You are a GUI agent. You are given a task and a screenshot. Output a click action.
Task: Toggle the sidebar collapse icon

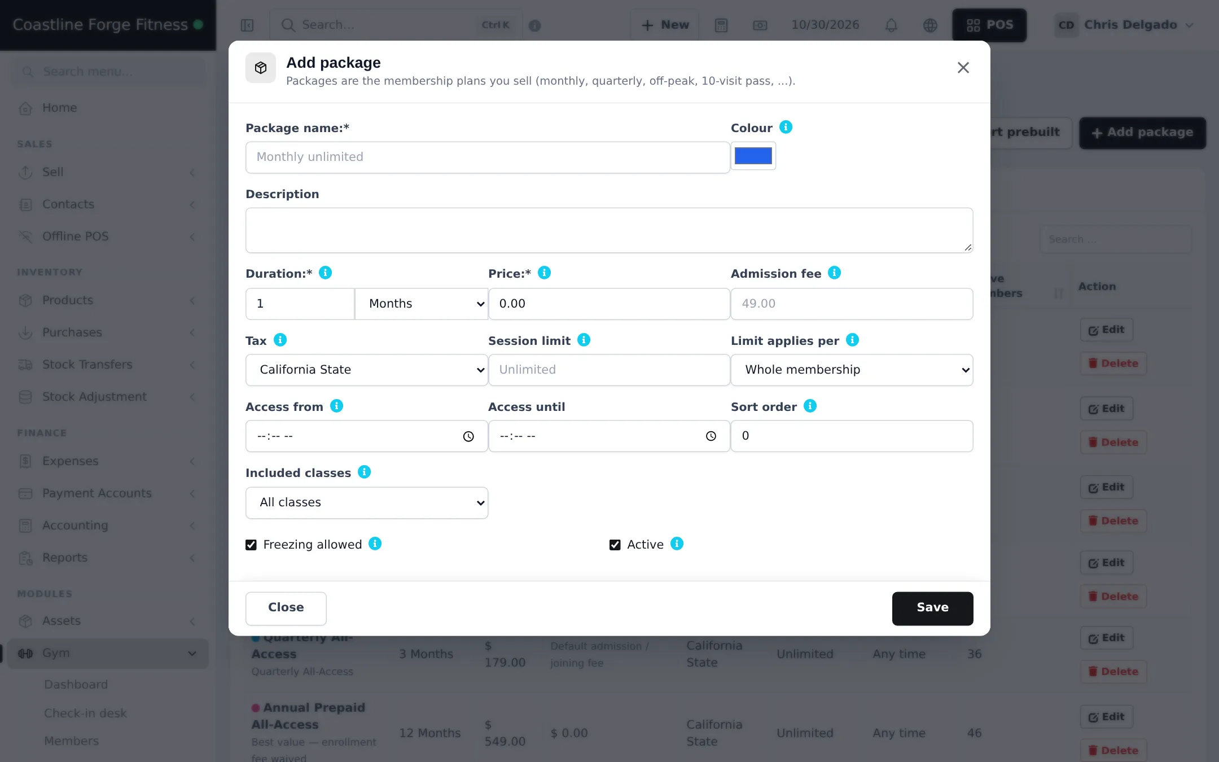tap(247, 25)
